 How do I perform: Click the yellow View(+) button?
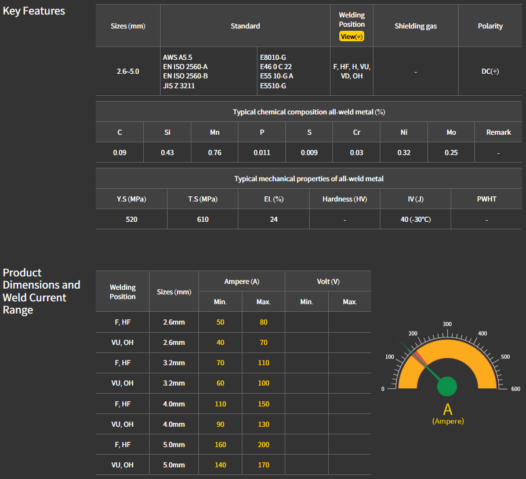(x=351, y=37)
